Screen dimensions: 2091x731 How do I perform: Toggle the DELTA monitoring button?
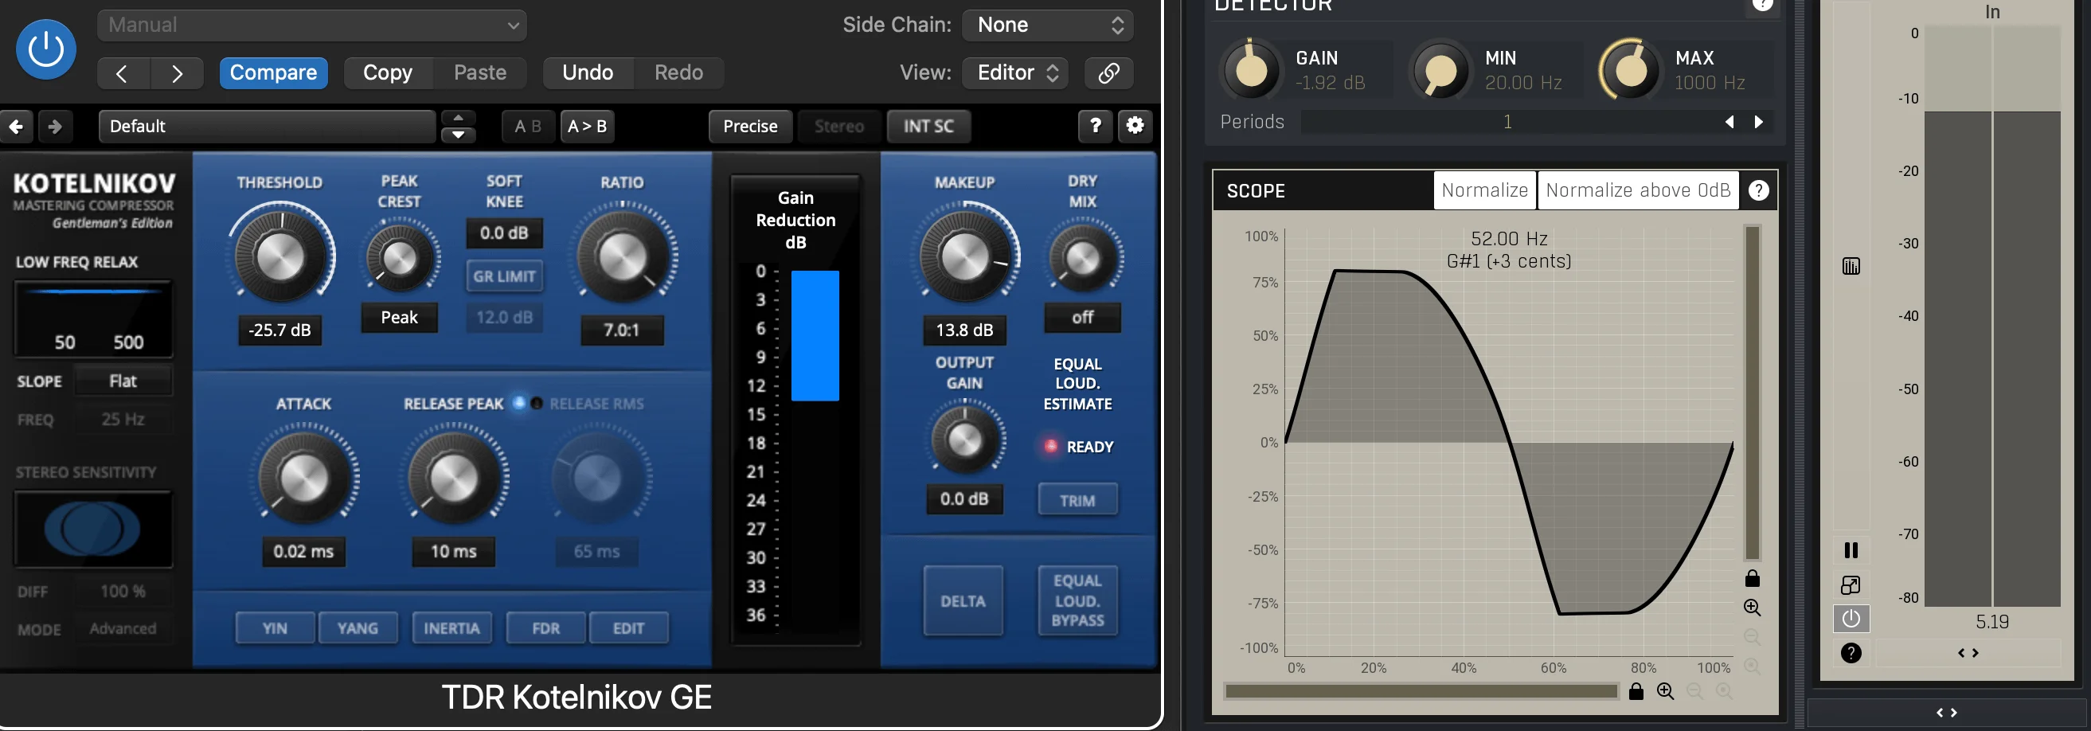pos(963,601)
